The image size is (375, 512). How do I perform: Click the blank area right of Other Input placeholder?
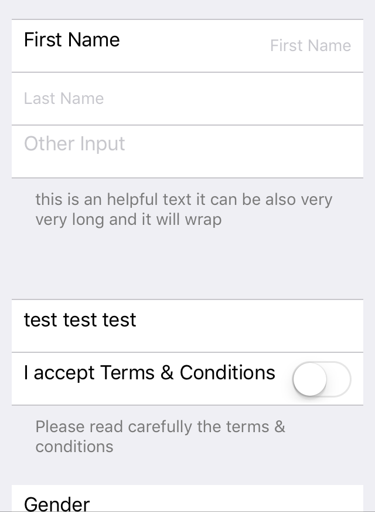coord(244,151)
